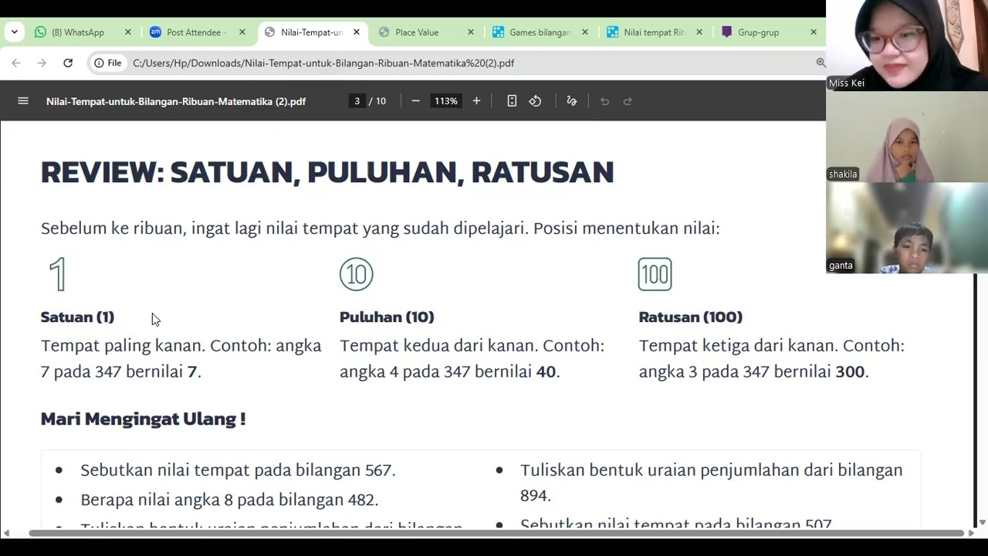Click the PDF file name title
Viewport: 988px width, 556px height.
pos(176,101)
